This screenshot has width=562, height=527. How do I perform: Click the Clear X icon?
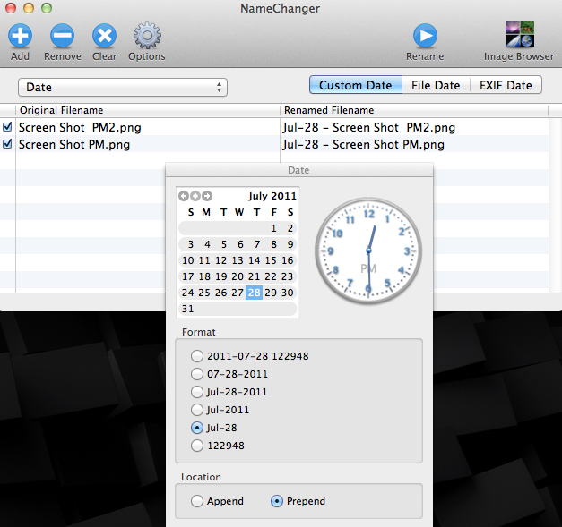[104, 36]
